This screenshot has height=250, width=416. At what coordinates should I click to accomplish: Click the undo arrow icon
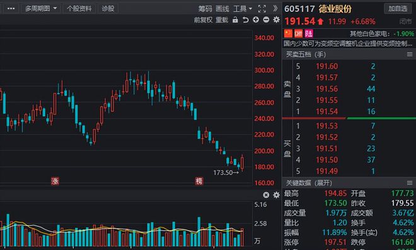pyautogui.click(x=246, y=20)
